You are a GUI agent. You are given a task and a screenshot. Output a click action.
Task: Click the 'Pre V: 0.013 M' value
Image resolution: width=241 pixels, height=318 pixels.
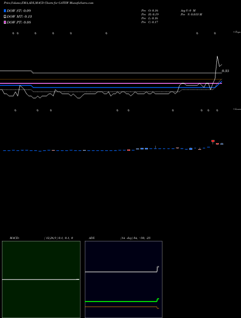click(x=191, y=14)
